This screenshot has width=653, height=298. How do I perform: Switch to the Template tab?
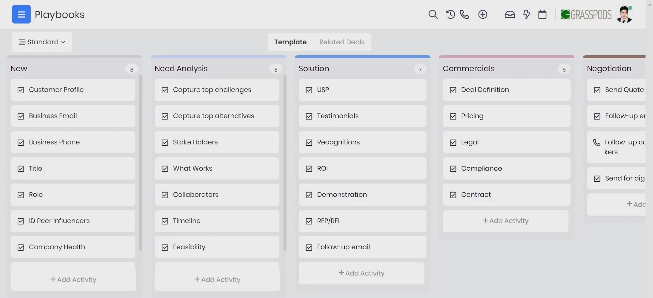click(290, 42)
